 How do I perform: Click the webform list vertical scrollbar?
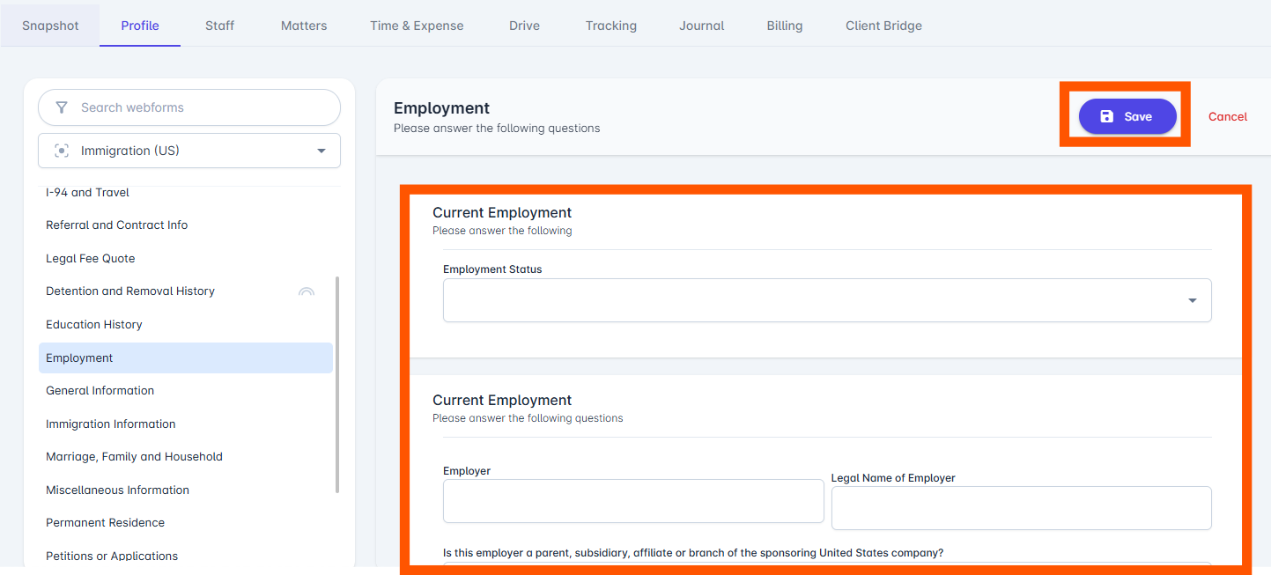(x=337, y=385)
